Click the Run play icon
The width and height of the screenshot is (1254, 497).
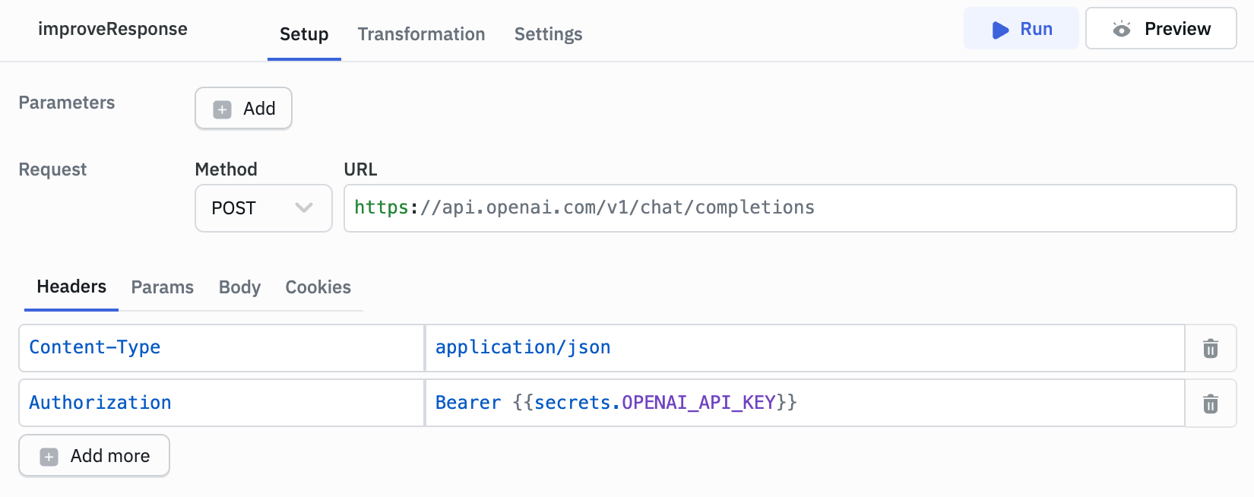click(x=1000, y=30)
